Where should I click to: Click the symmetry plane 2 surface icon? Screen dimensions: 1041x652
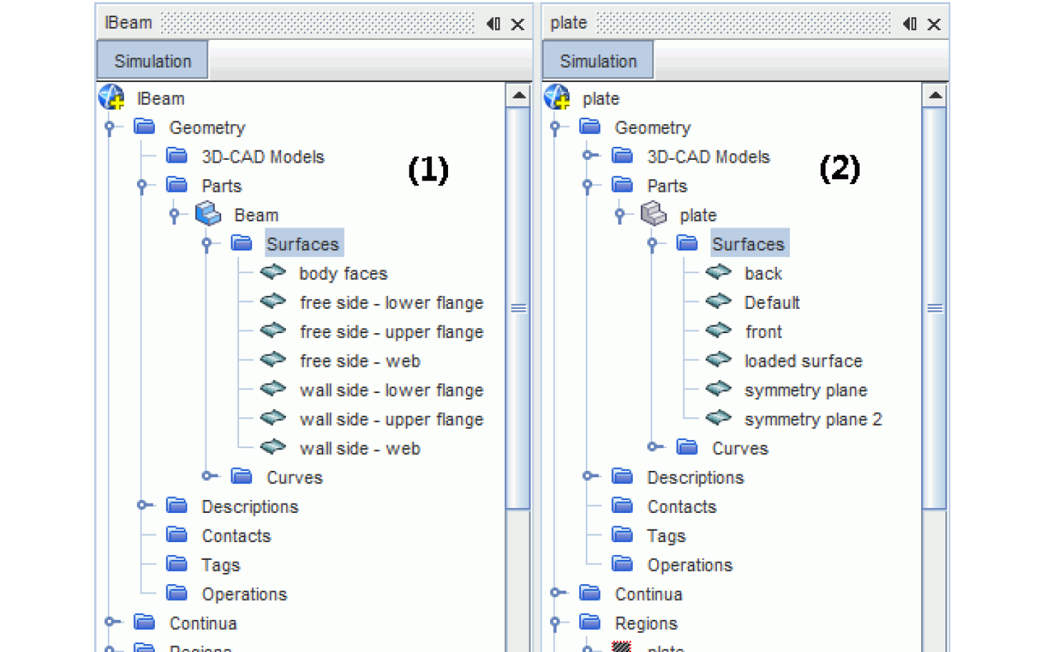click(718, 419)
